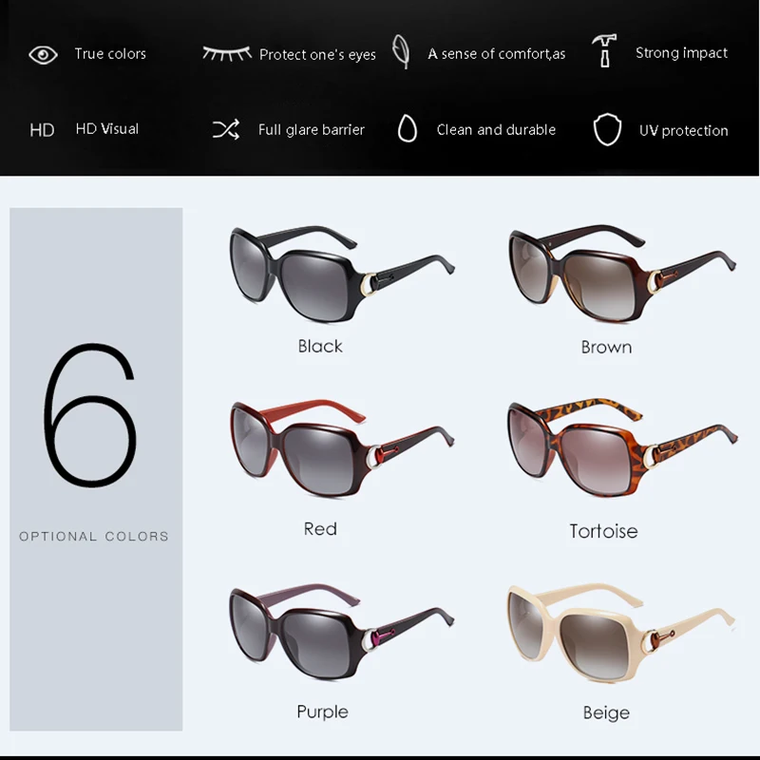Click the shuffle arrows glare barrier icon
The width and height of the screenshot is (760, 760).
point(226,129)
